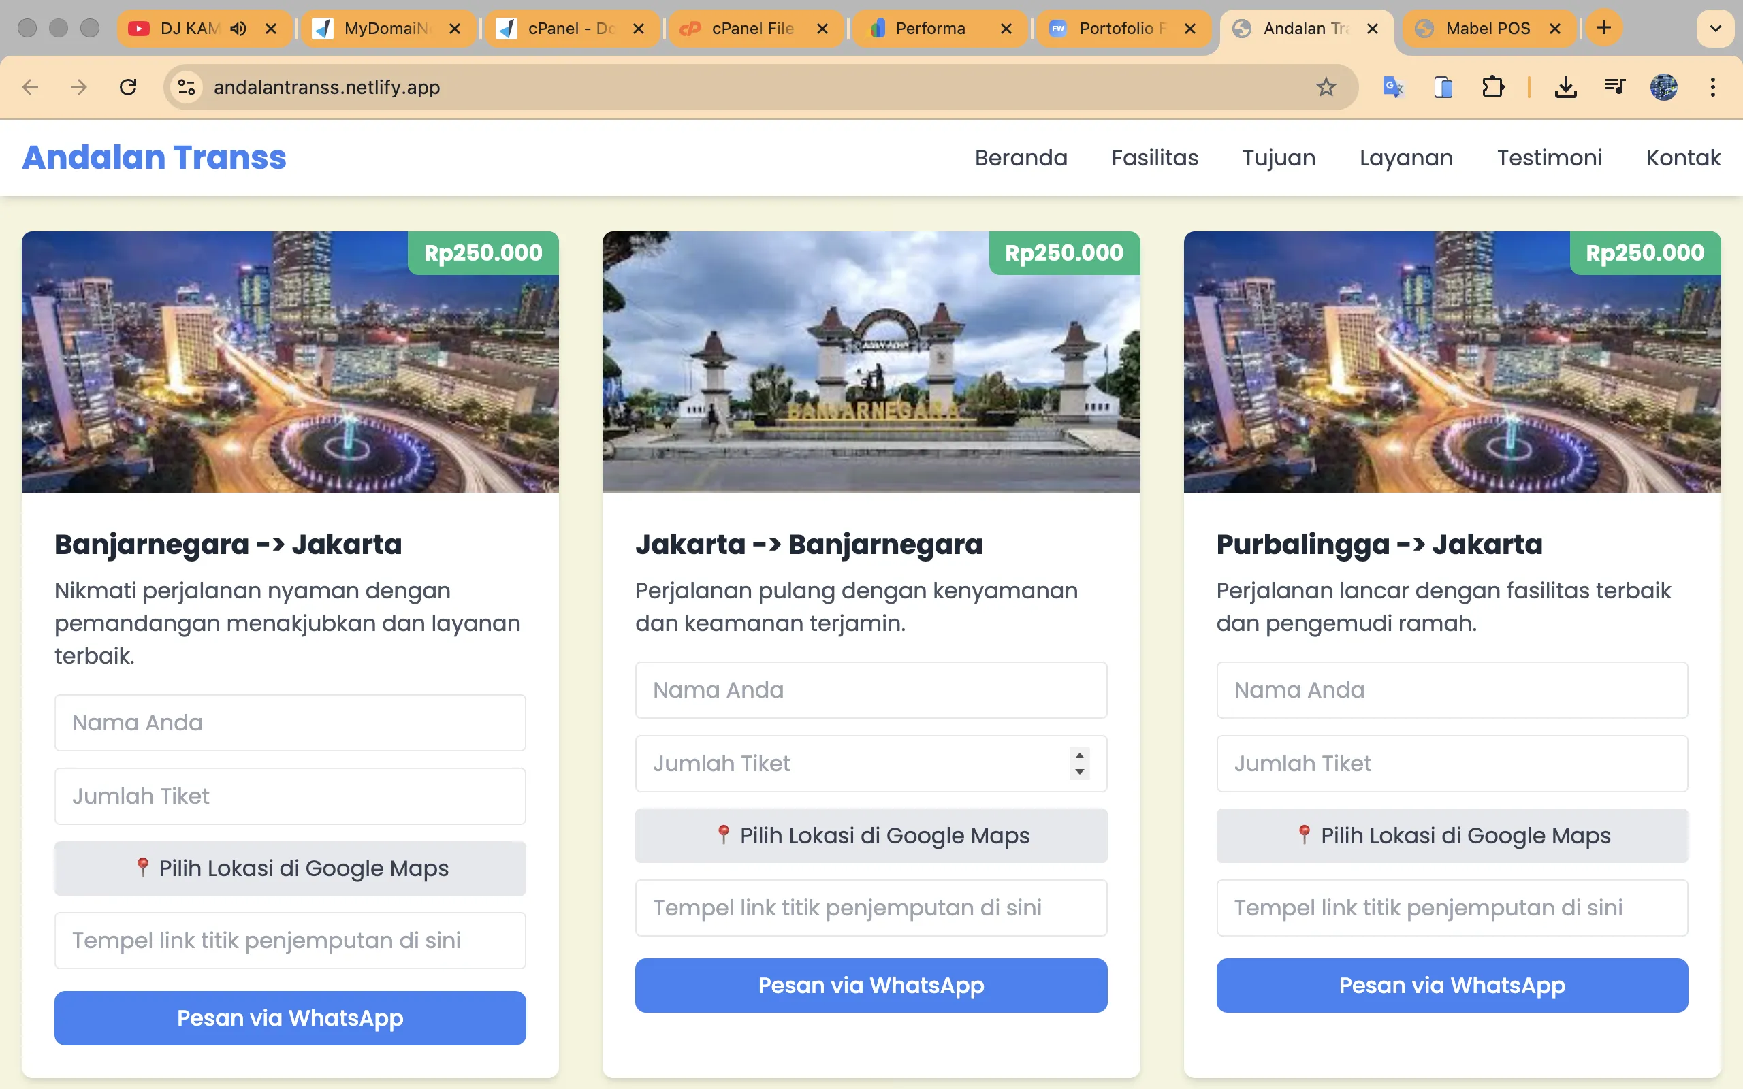
Task: Pesan via WhatsApp for Purbalingga -> Jakarta
Action: click(1452, 985)
